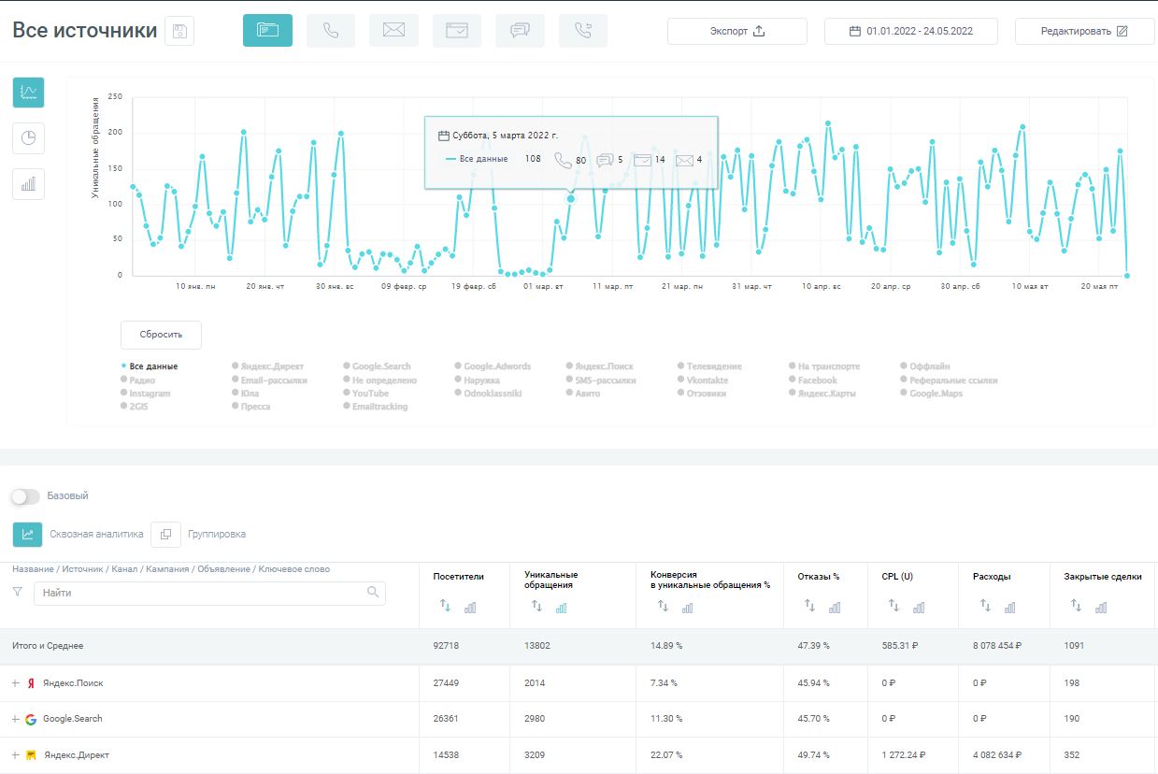The image size is (1158, 774).
Task: Toggle the Odnoklassniki legend series
Action: (x=488, y=394)
